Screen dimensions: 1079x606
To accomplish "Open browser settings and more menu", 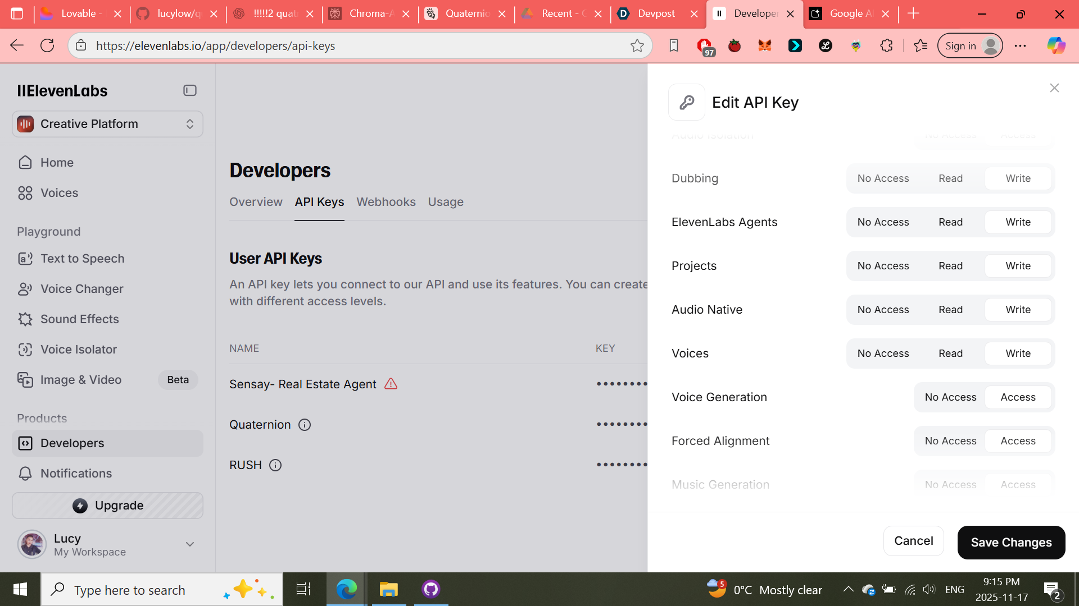I will 1020,46.
